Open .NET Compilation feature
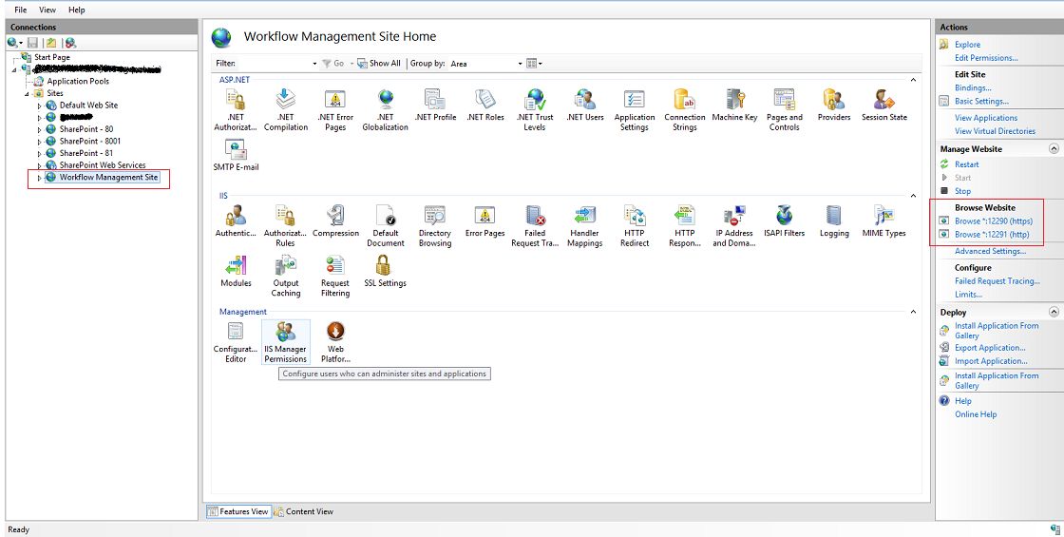This screenshot has width=1064, height=537. (x=286, y=109)
